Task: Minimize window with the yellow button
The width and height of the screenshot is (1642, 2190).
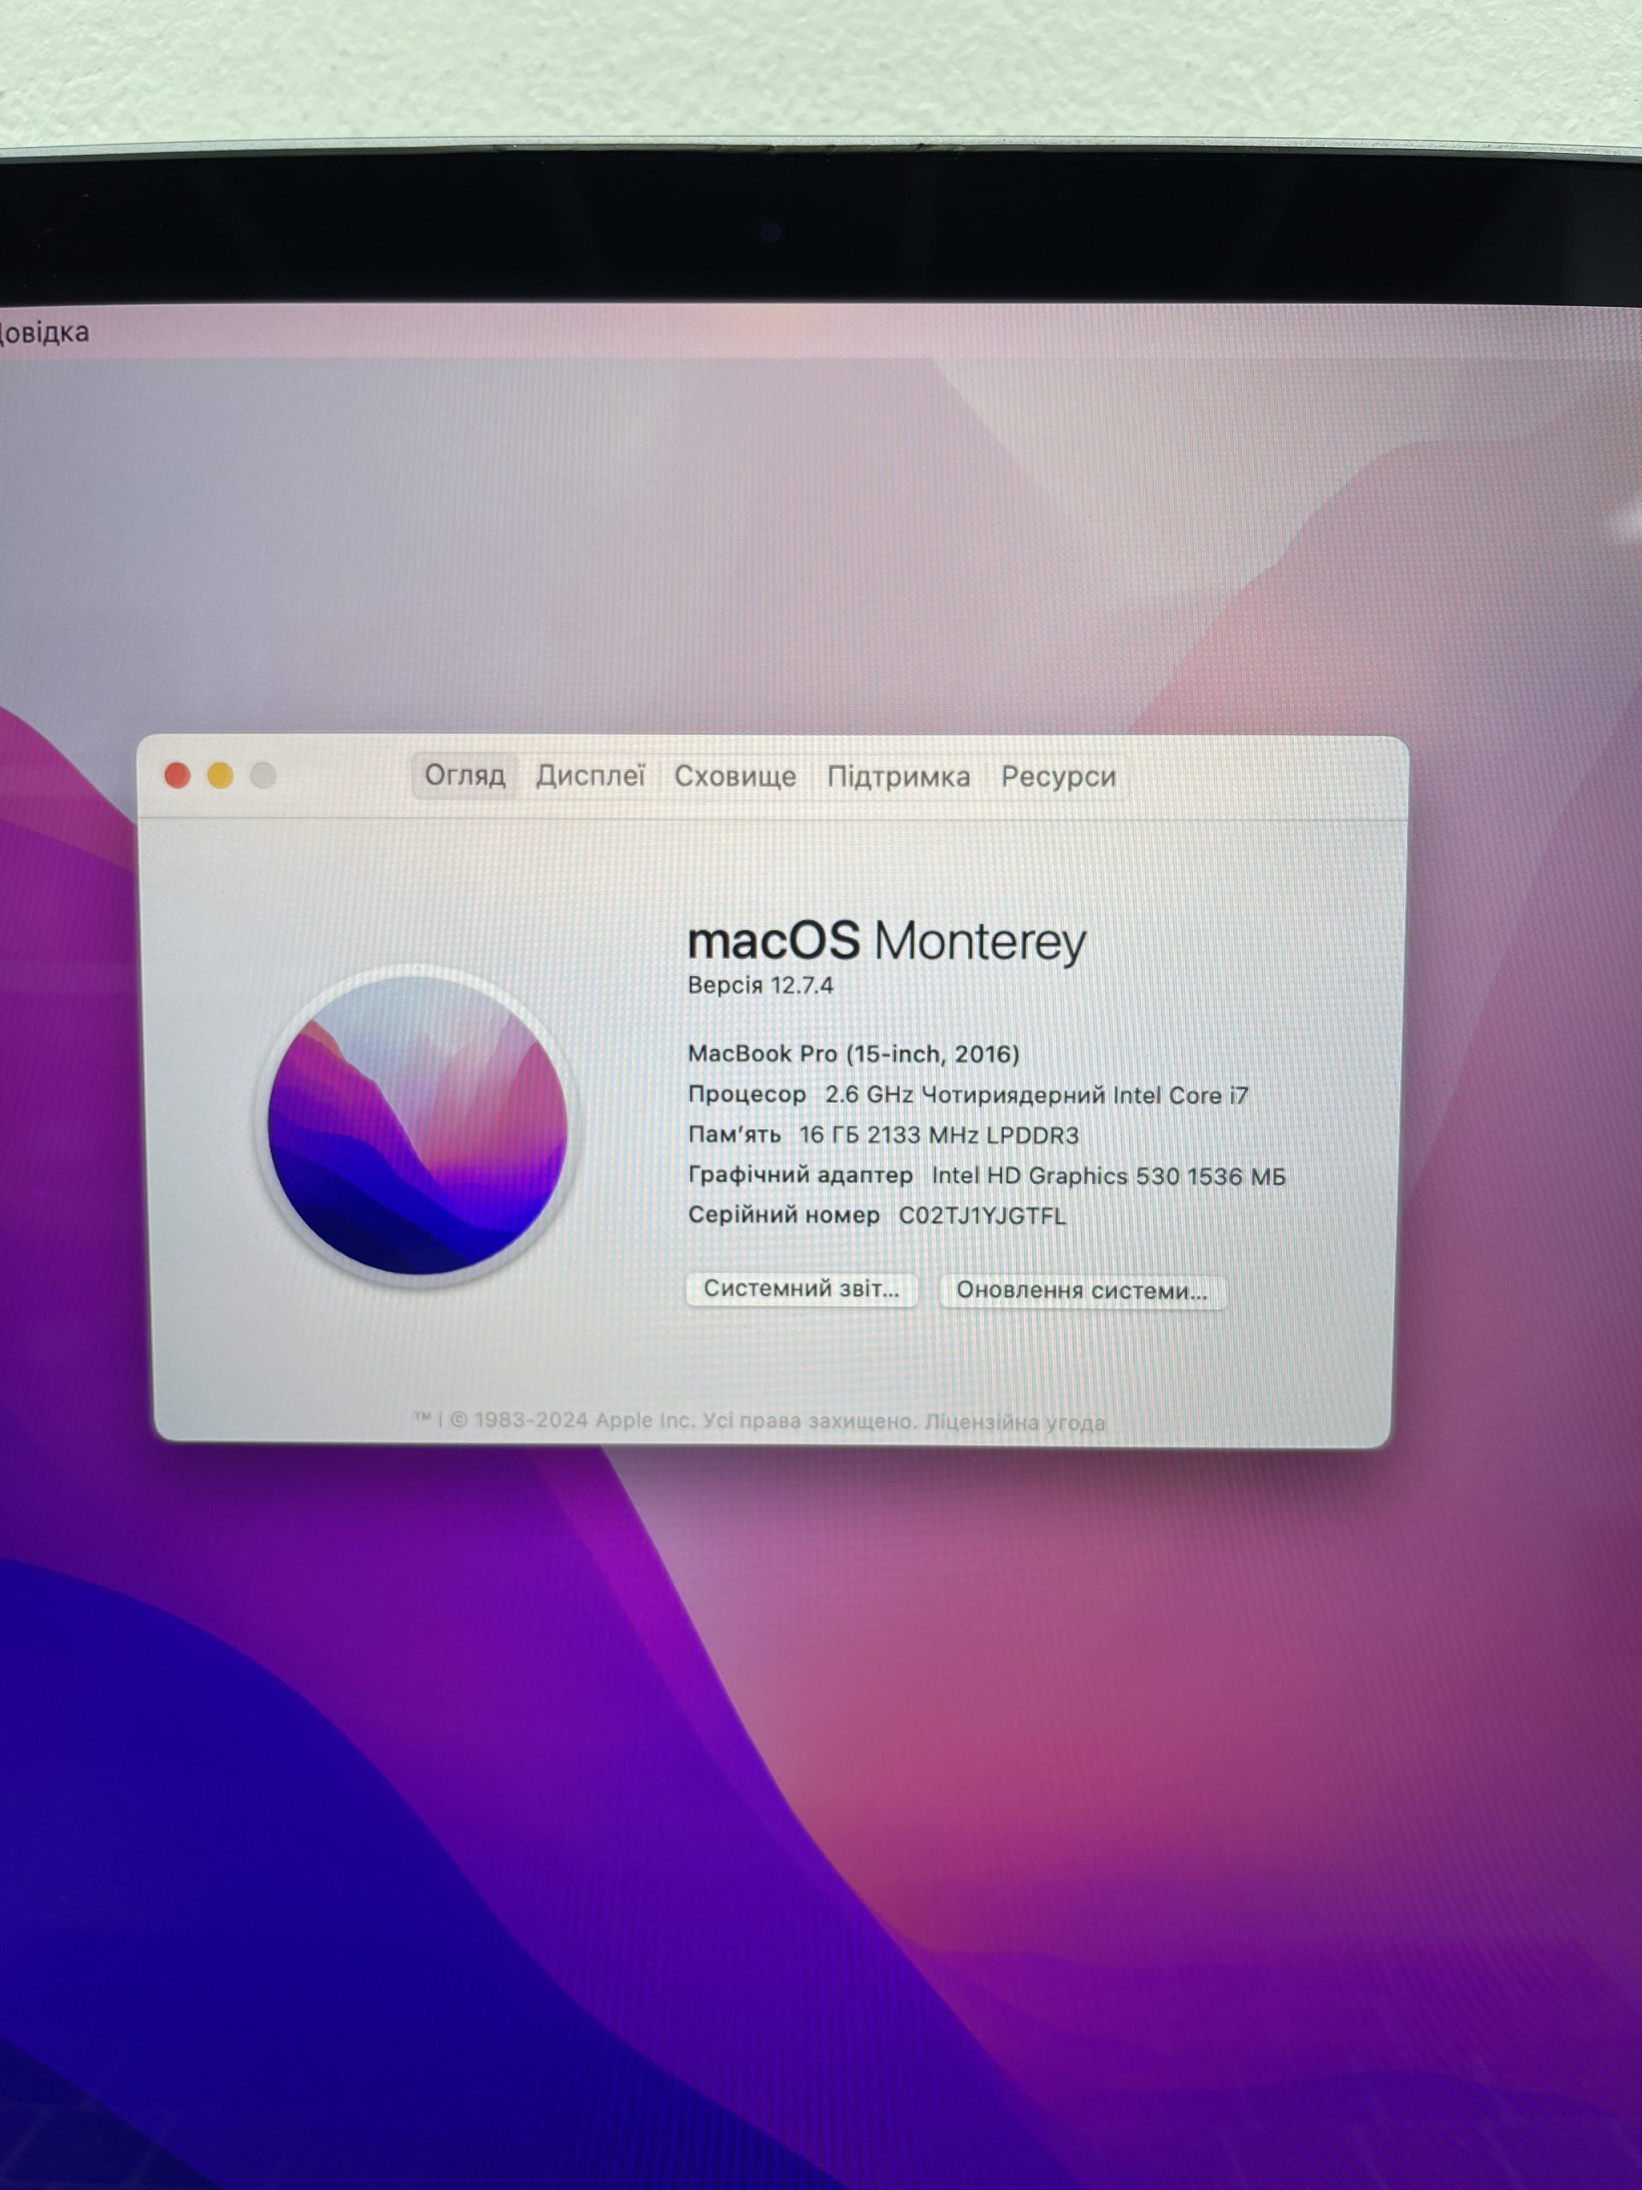Action: click(220, 775)
